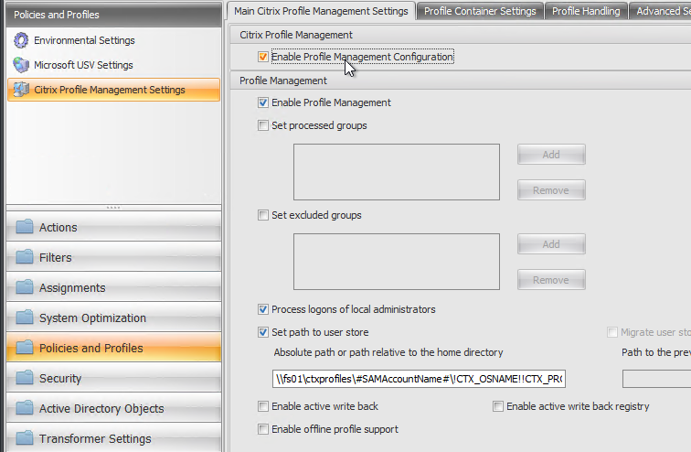Click the Active Directory Objects folder icon
Viewport: 691px width, 452px height.
[x=25, y=408]
